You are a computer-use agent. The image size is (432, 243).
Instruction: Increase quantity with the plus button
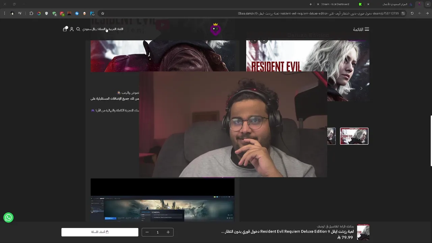[x=168, y=232]
